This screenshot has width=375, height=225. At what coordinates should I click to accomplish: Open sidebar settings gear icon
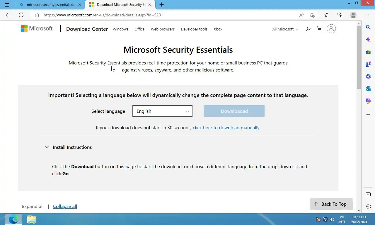point(368,207)
